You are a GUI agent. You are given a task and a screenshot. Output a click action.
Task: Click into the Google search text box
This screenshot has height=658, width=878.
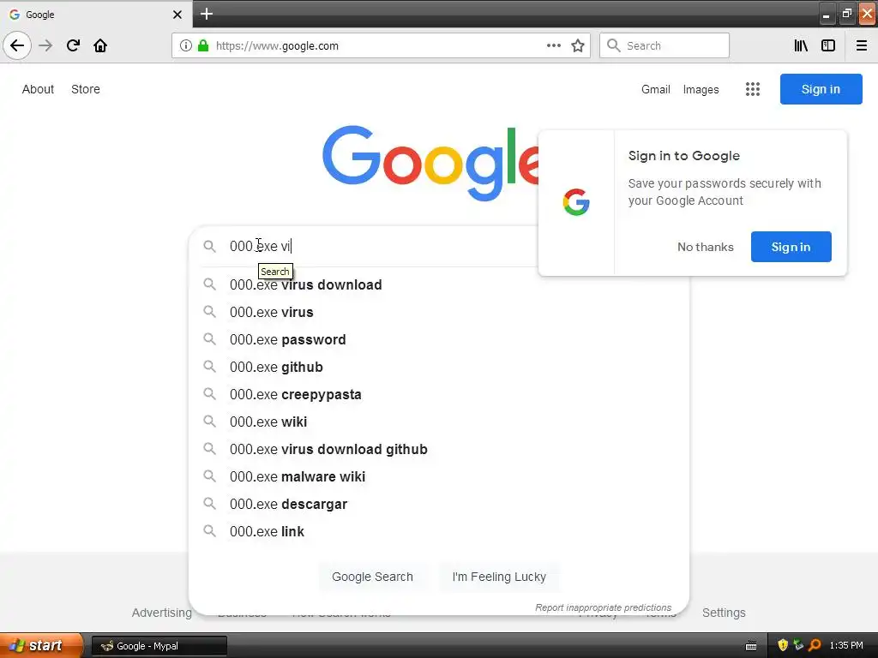[381, 246]
